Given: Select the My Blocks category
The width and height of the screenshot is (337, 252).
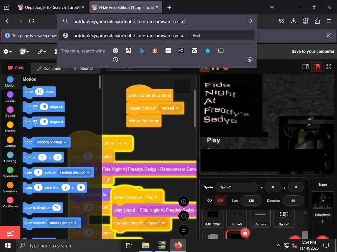Looking at the screenshot, I should [10, 202].
